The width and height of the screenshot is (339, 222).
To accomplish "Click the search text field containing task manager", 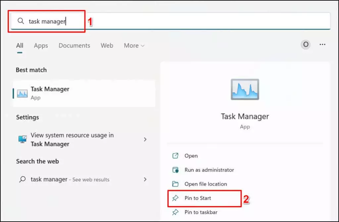I will pyautogui.click(x=170, y=21).
